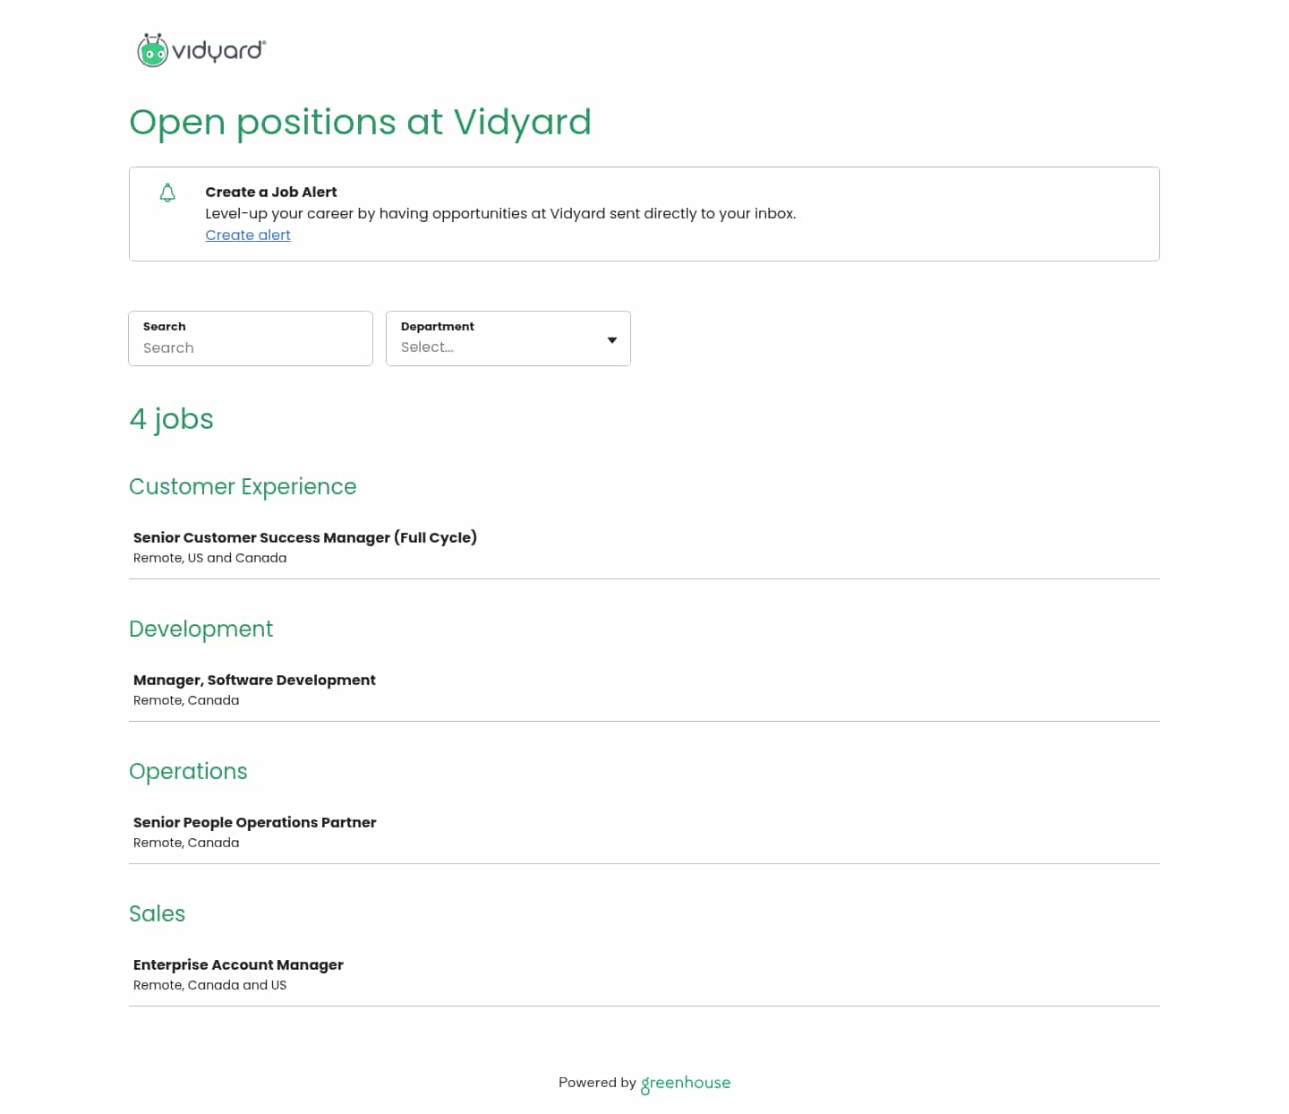Open Manager, Software Development job listing

click(x=254, y=680)
